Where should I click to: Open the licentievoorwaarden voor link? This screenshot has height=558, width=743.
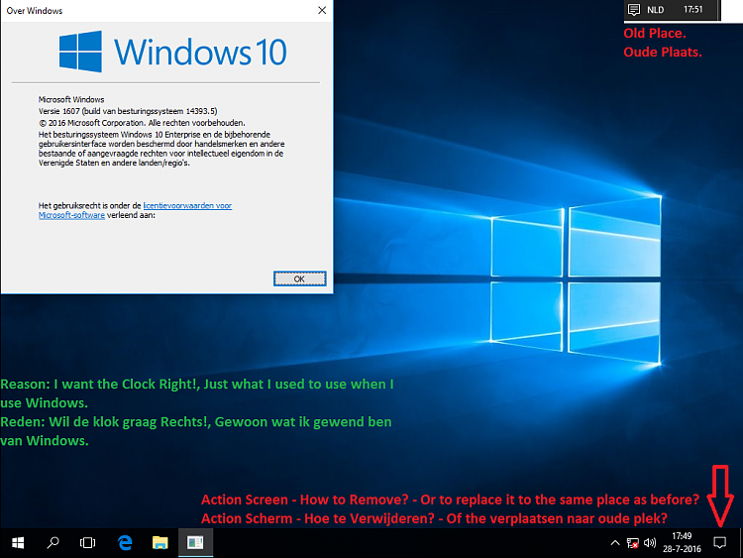tap(187, 206)
